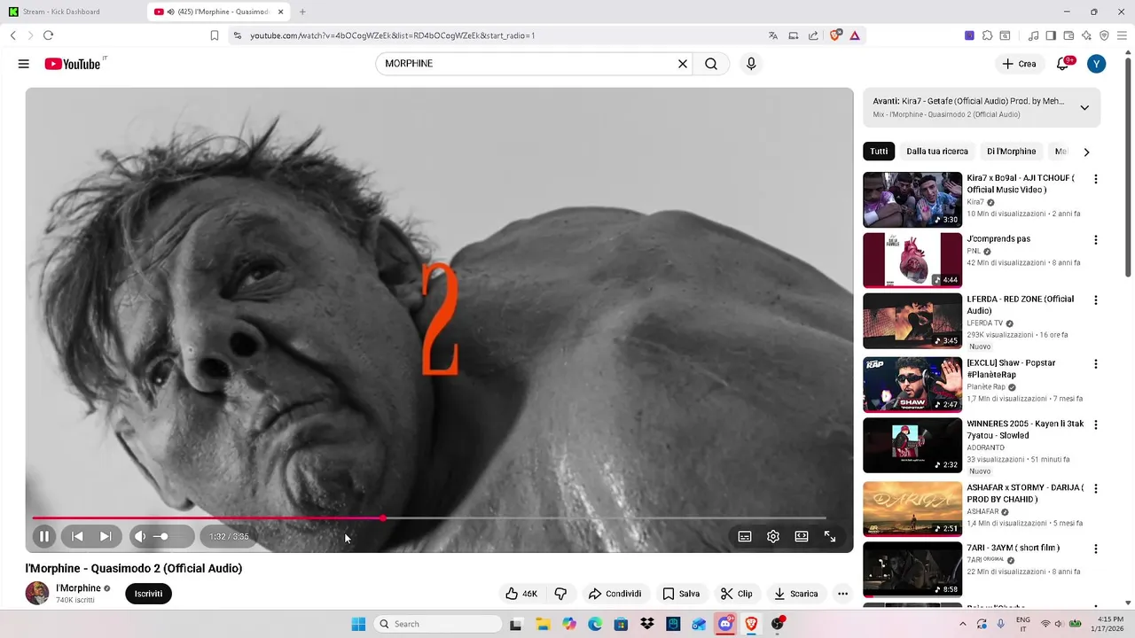
Task: Select Dalla tua ricerca filter chip
Action: 937,152
